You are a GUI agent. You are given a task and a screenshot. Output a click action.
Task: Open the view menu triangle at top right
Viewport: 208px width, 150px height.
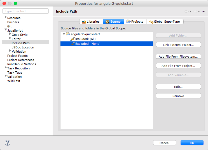click(203, 11)
